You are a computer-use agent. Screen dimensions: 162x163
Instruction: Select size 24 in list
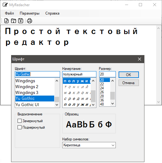(x=105, y=88)
